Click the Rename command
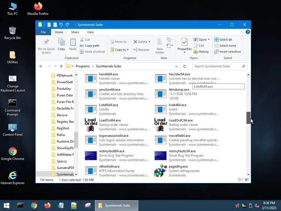This screenshot has height=211, width=281. point(141,50)
